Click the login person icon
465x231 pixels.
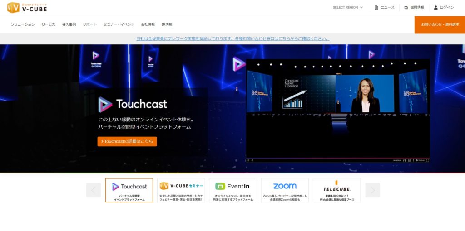435,7
